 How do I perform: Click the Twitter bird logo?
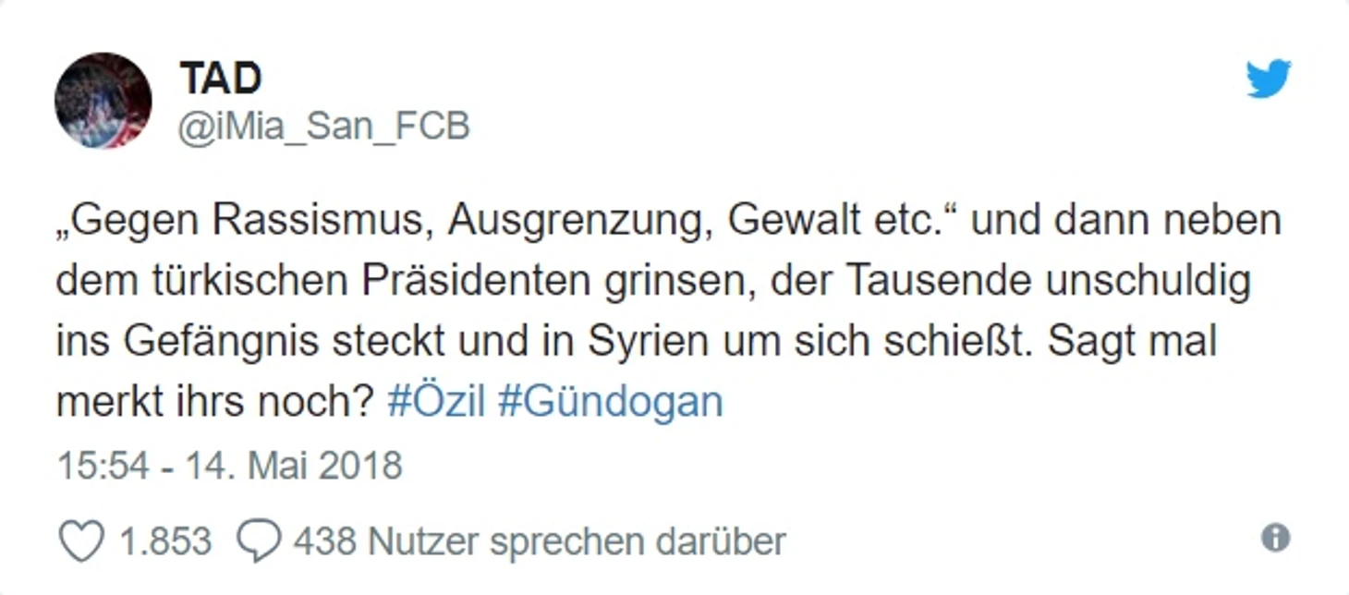pyautogui.click(x=1268, y=79)
